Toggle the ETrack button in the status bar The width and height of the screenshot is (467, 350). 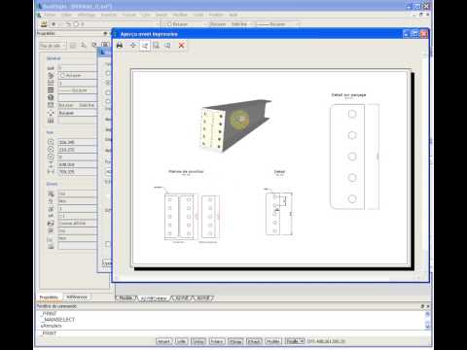[x=254, y=341]
